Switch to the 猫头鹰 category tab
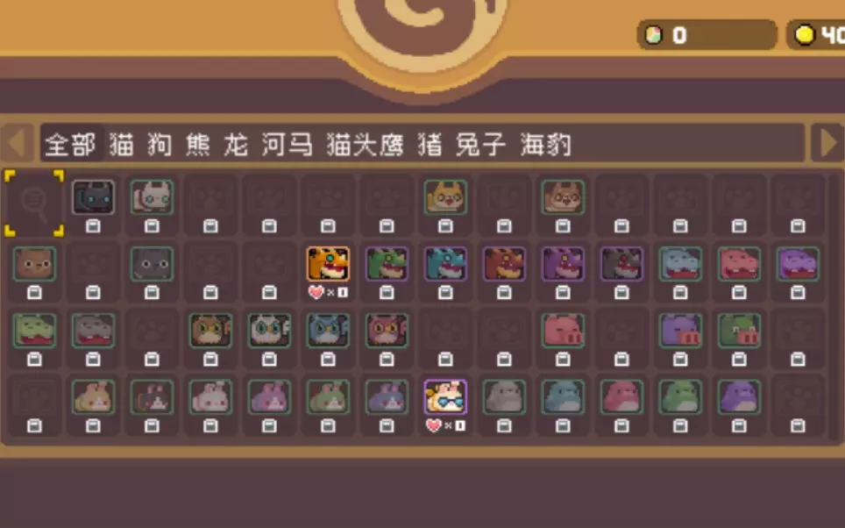Screen dimensions: 845x528 [x=365, y=145]
